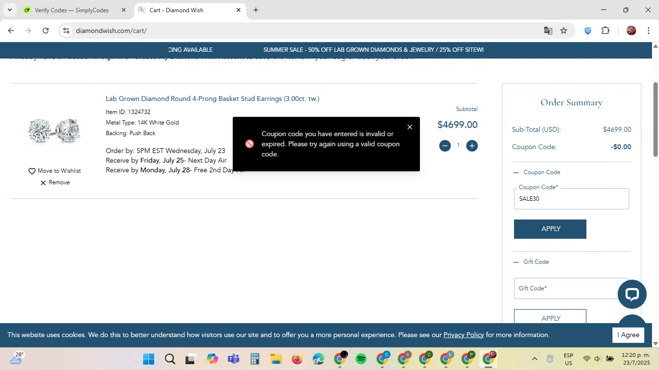Collapse the Coupon Code section
This screenshot has height=370, width=659.
tap(537, 172)
